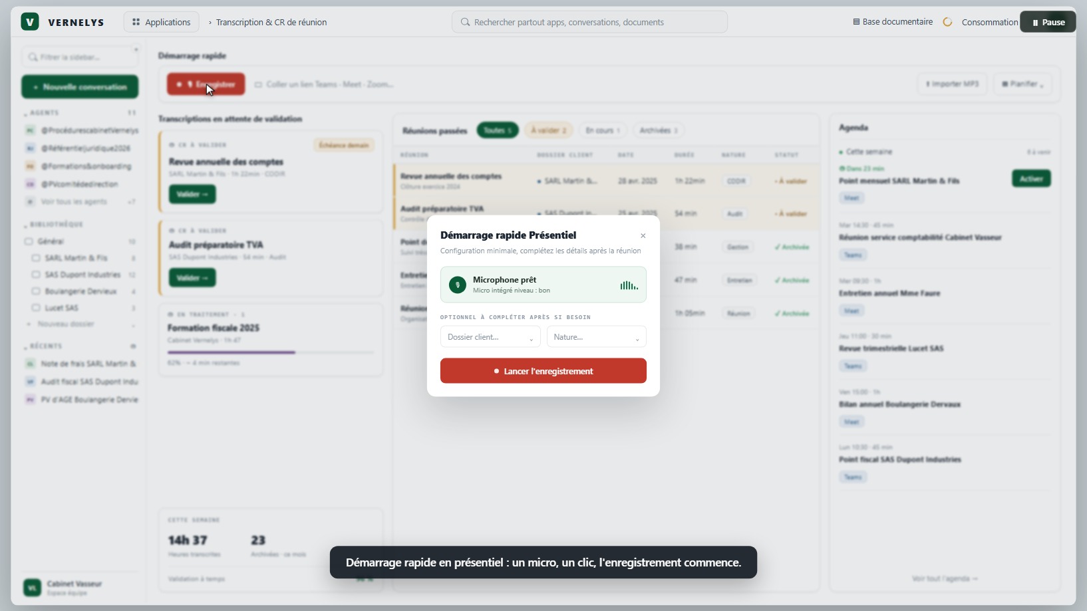Click the Coller un lien Teams field
Viewport: 1087px width, 611px height.
(x=329, y=84)
